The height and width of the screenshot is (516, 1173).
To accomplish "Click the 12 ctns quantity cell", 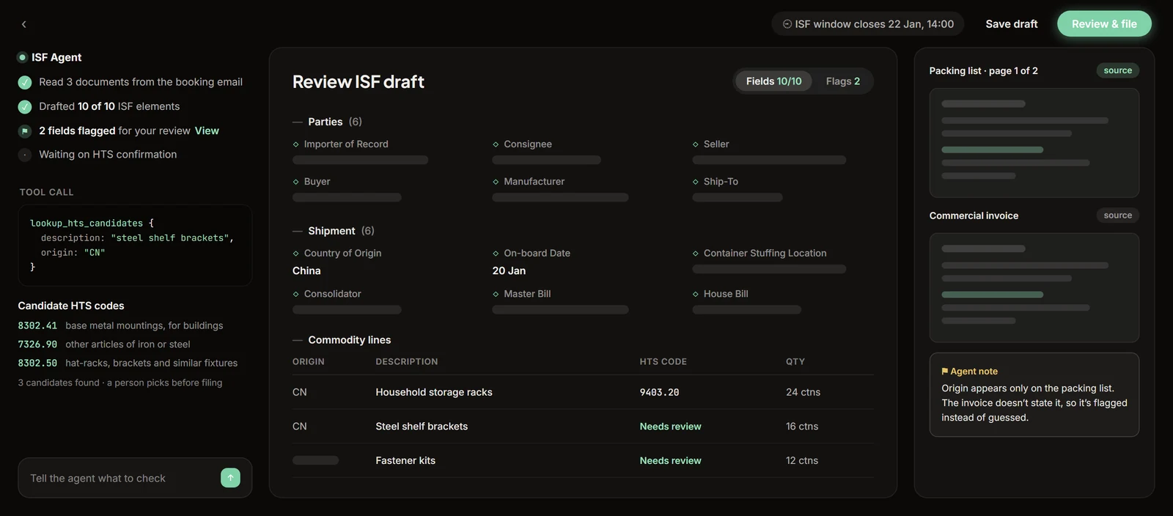I will [802, 460].
